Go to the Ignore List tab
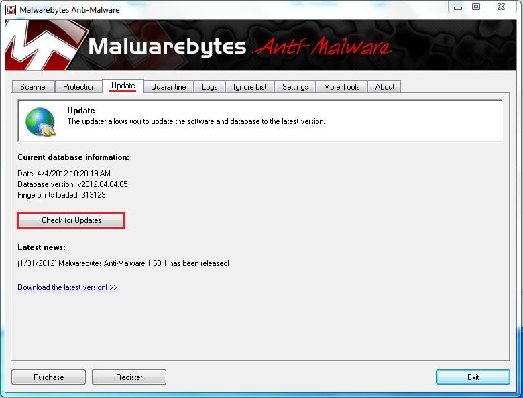523x398 pixels. pyautogui.click(x=250, y=87)
